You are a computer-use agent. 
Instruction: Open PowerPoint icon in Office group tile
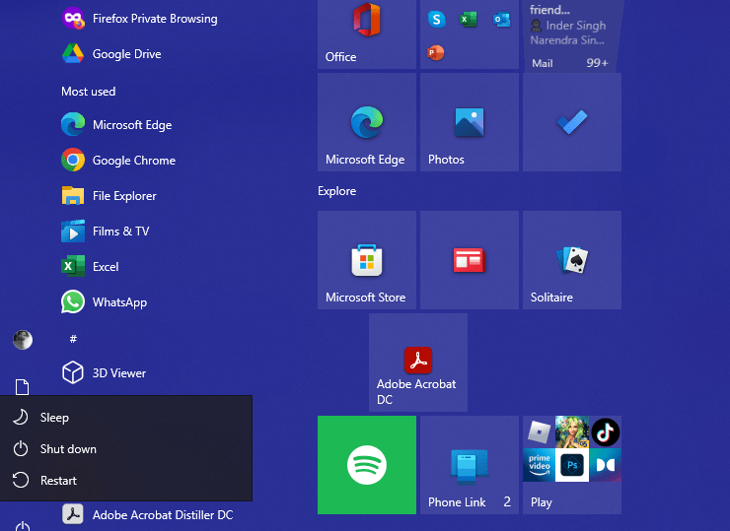click(435, 52)
